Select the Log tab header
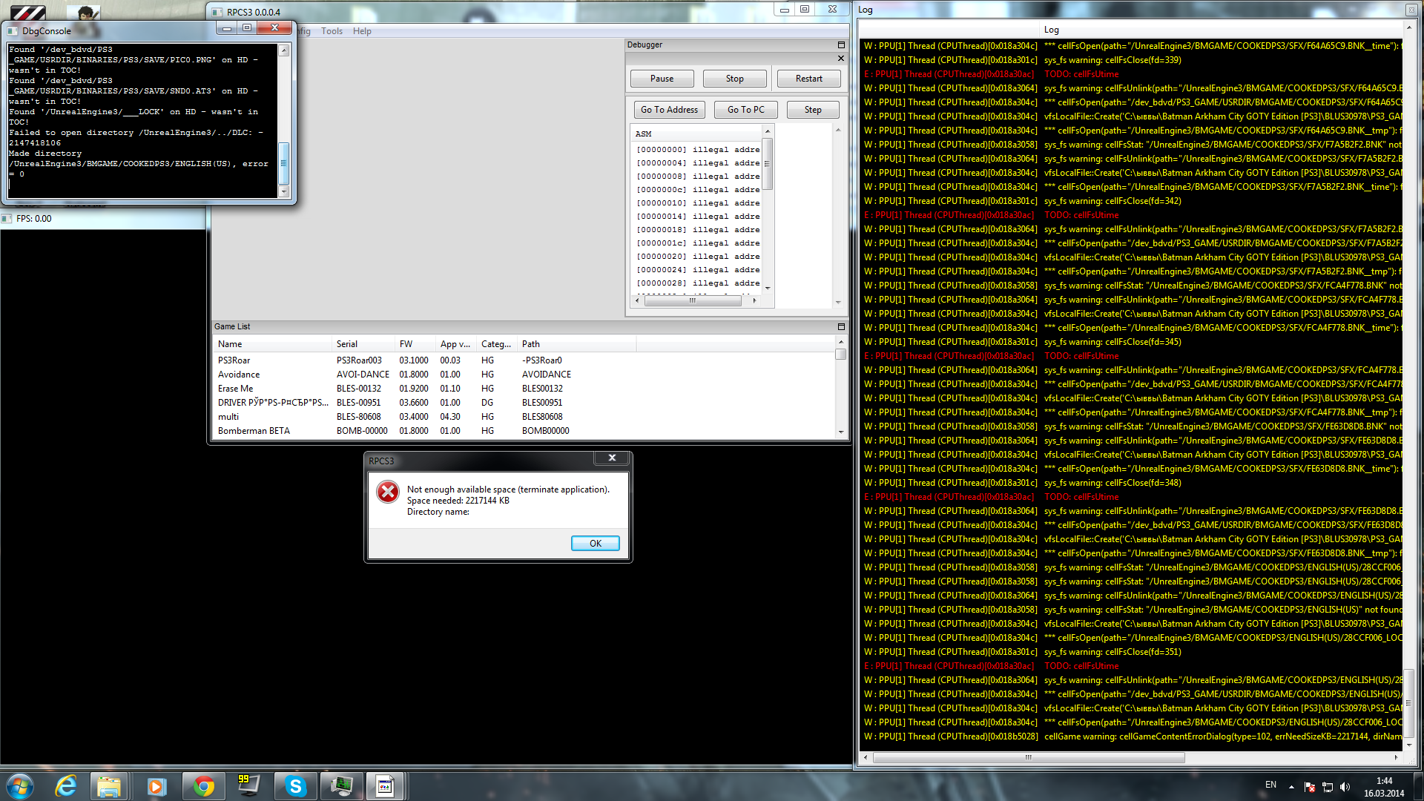The height and width of the screenshot is (801, 1424). click(x=1051, y=30)
